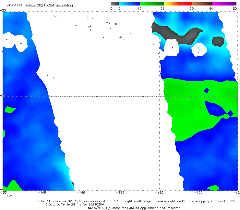Click the "-150" longitude axis label
This screenshot has height=210, width=240.
pyautogui.click(x=3, y=193)
